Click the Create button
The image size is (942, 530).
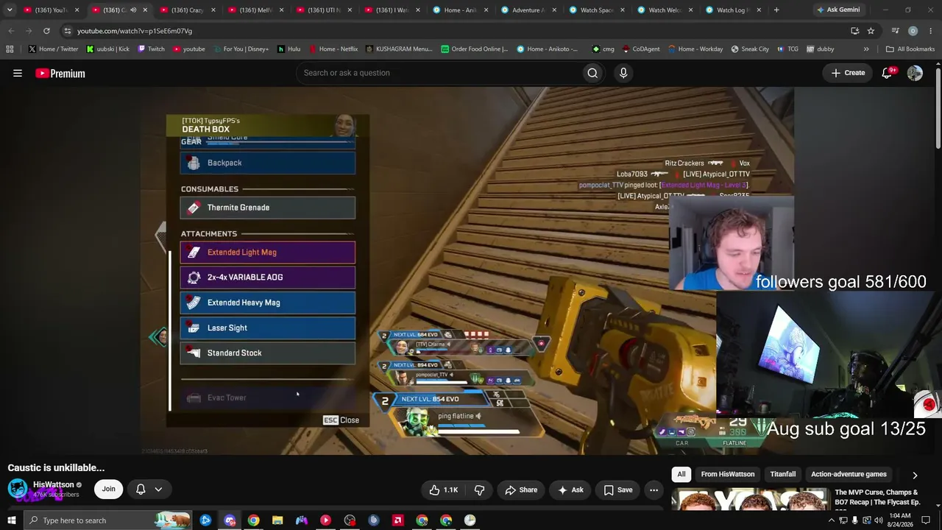pyautogui.click(x=848, y=73)
